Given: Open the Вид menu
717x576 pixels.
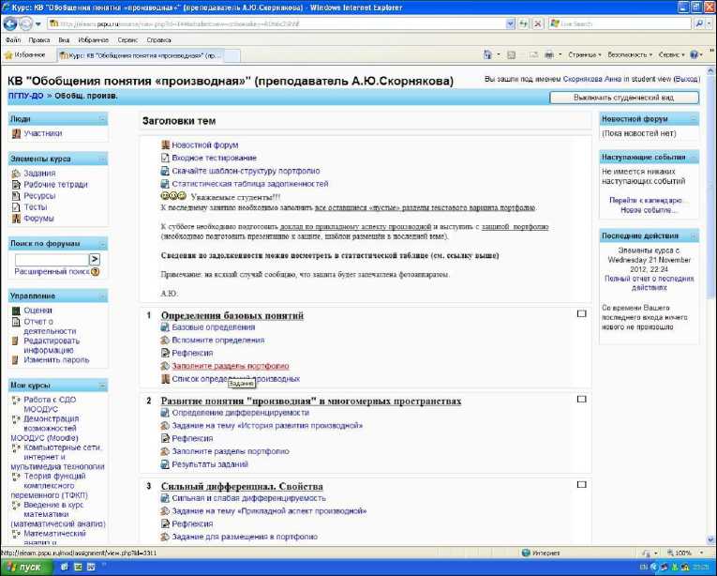Looking at the screenshot, I should [x=64, y=40].
